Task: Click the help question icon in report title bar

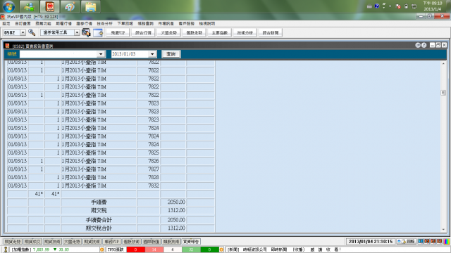Action: click(x=424, y=45)
